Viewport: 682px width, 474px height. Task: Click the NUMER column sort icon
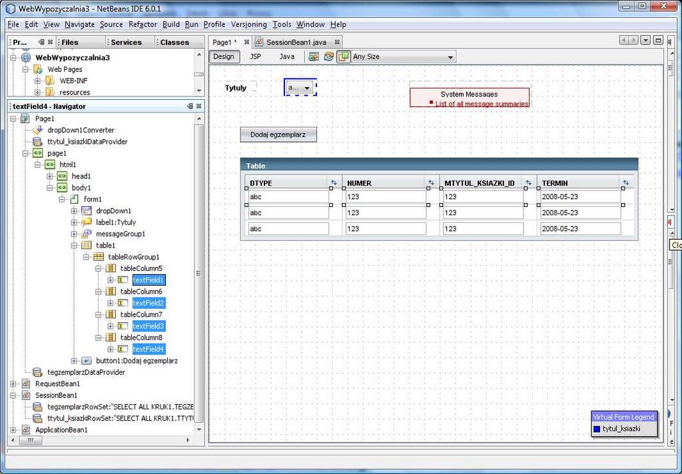tap(431, 183)
